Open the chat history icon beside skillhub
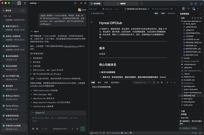204x135 pixels. point(75,3)
